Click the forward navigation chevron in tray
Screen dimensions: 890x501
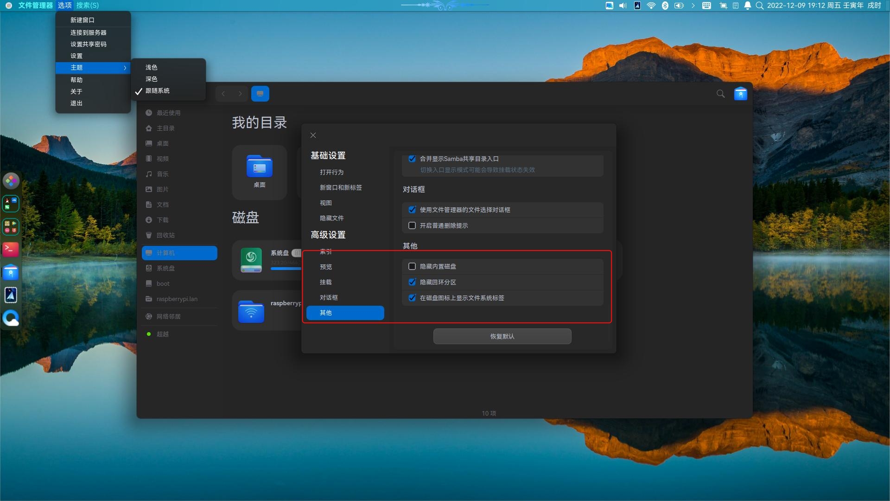(x=693, y=6)
